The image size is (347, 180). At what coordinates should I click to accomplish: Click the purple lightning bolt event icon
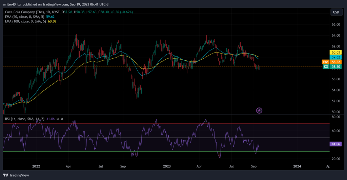259,111
